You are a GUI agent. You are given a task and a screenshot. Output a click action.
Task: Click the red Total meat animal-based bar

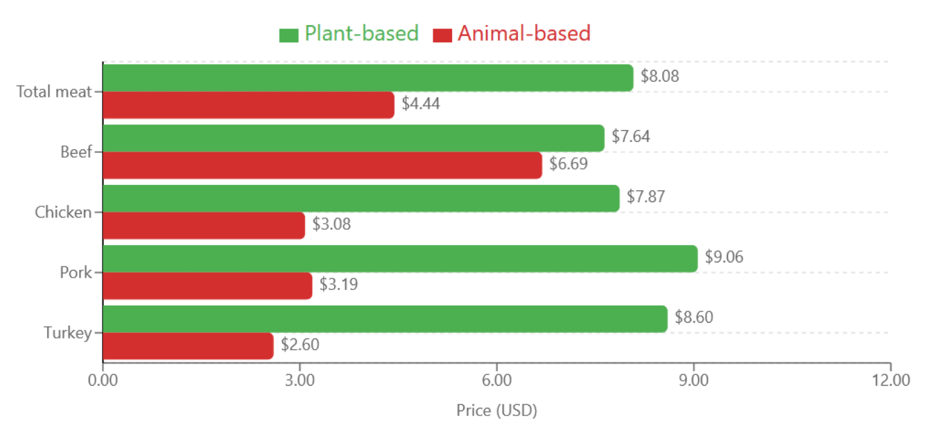point(248,105)
